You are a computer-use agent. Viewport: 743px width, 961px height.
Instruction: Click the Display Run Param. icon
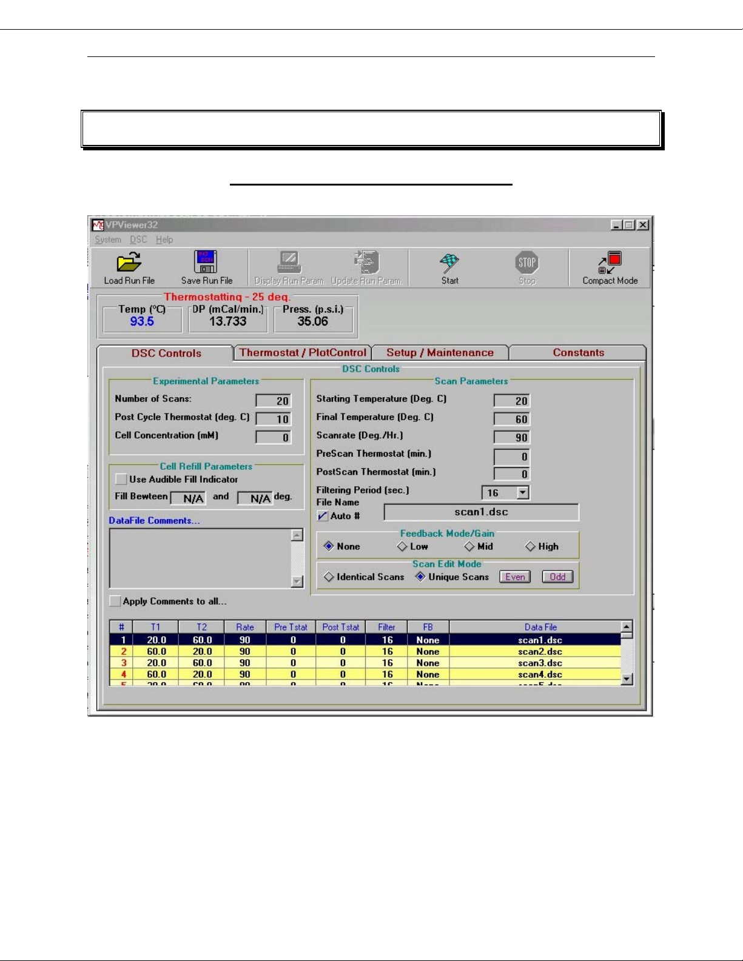(289, 263)
